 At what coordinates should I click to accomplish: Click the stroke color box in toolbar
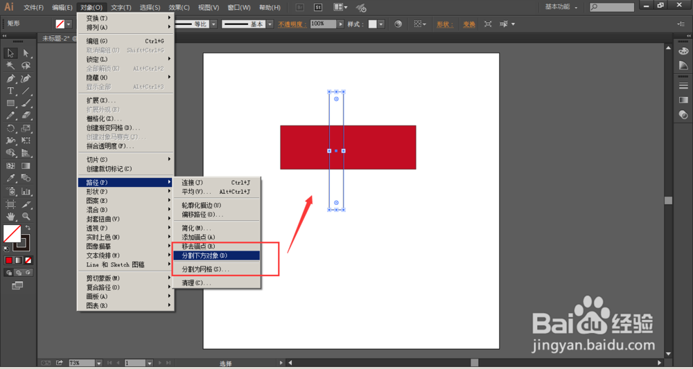[x=22, y=243]
